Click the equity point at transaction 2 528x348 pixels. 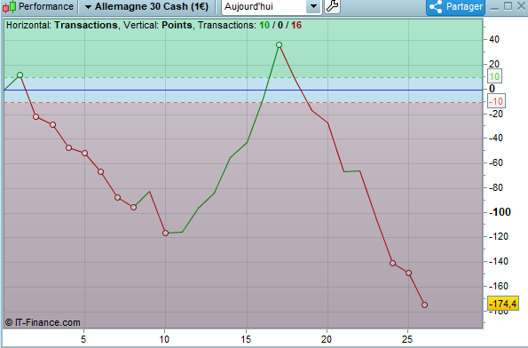[x=36, y=117]
